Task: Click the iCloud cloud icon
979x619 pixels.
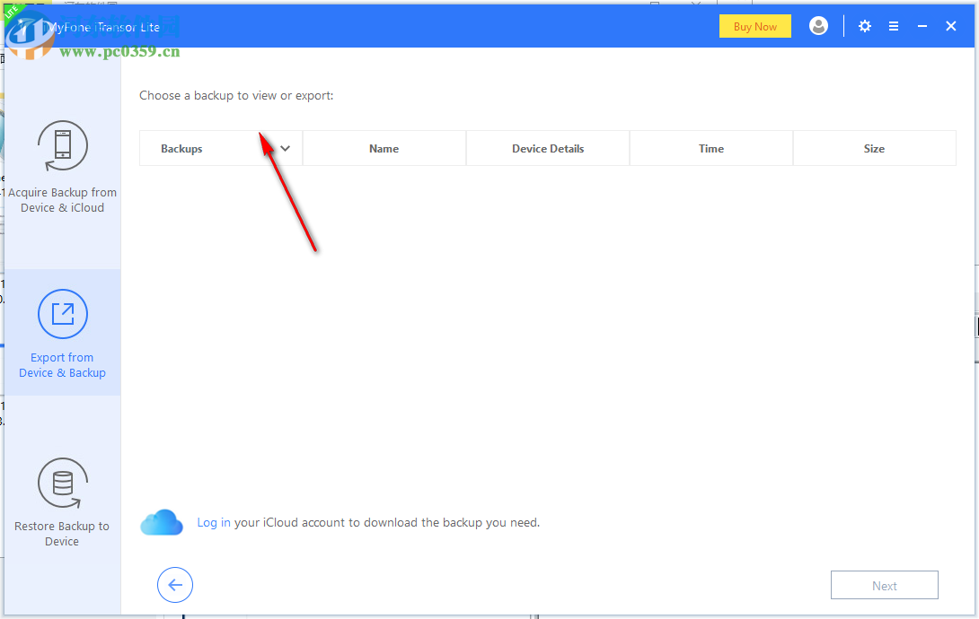Action: click(162, 522)
